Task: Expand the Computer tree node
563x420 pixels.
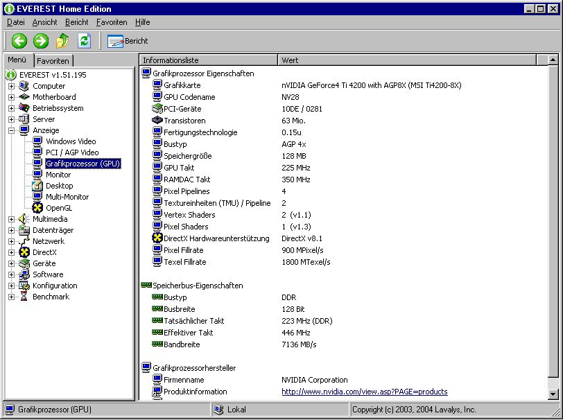Action: click(x=12, y=86)
